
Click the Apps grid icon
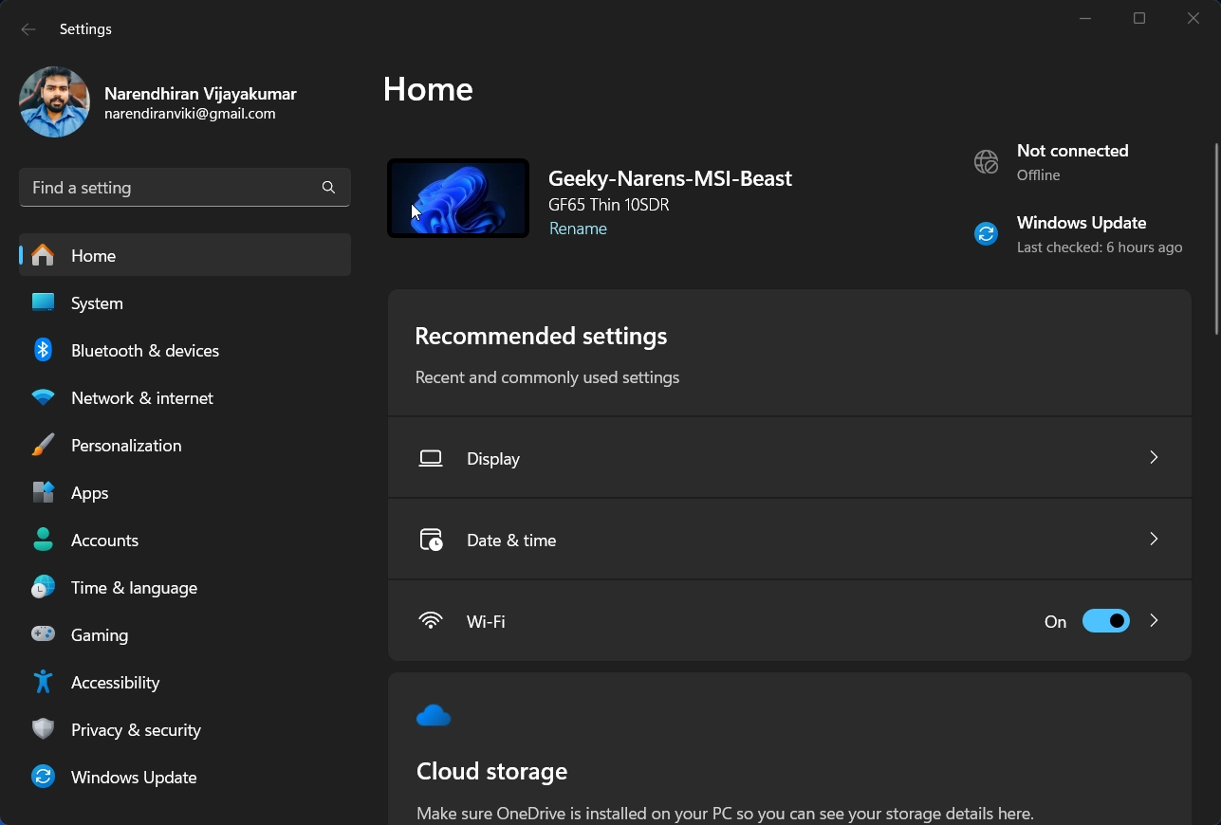[43, 492]
